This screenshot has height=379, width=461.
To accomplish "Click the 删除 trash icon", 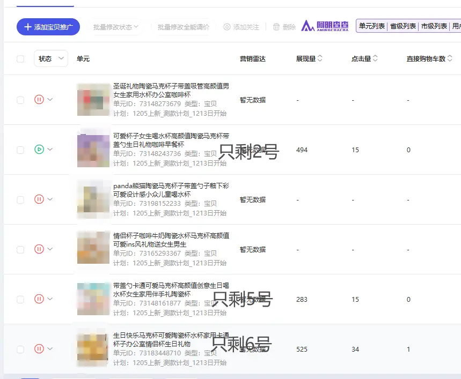I will click(x=277, y=25).
